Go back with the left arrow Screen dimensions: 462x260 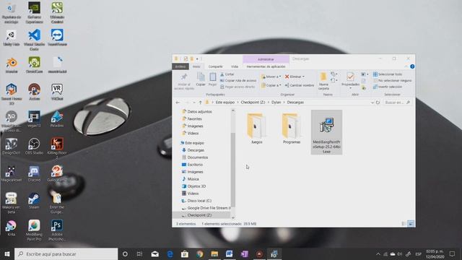click(x=178, y=103)
